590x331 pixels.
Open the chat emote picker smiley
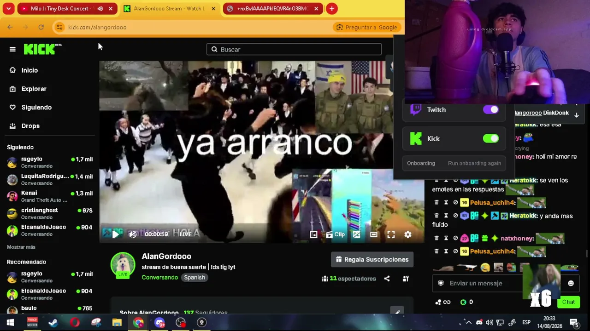(571, 283)
